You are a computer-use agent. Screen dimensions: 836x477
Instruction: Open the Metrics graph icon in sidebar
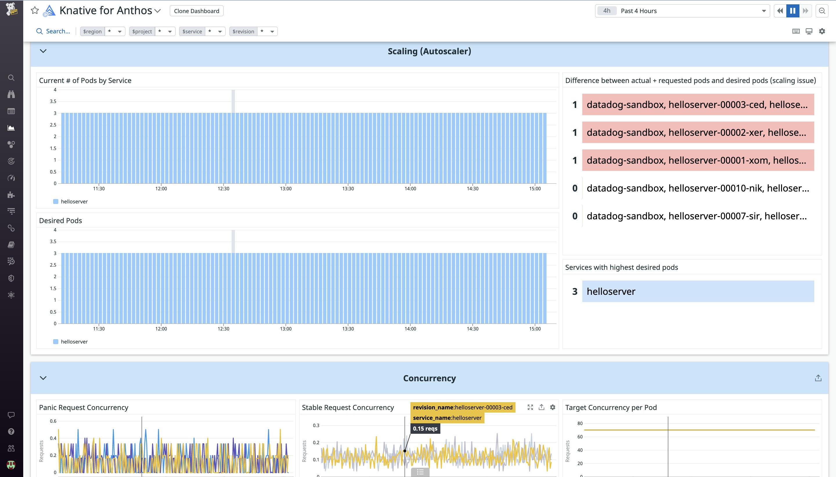pos(11,128)
